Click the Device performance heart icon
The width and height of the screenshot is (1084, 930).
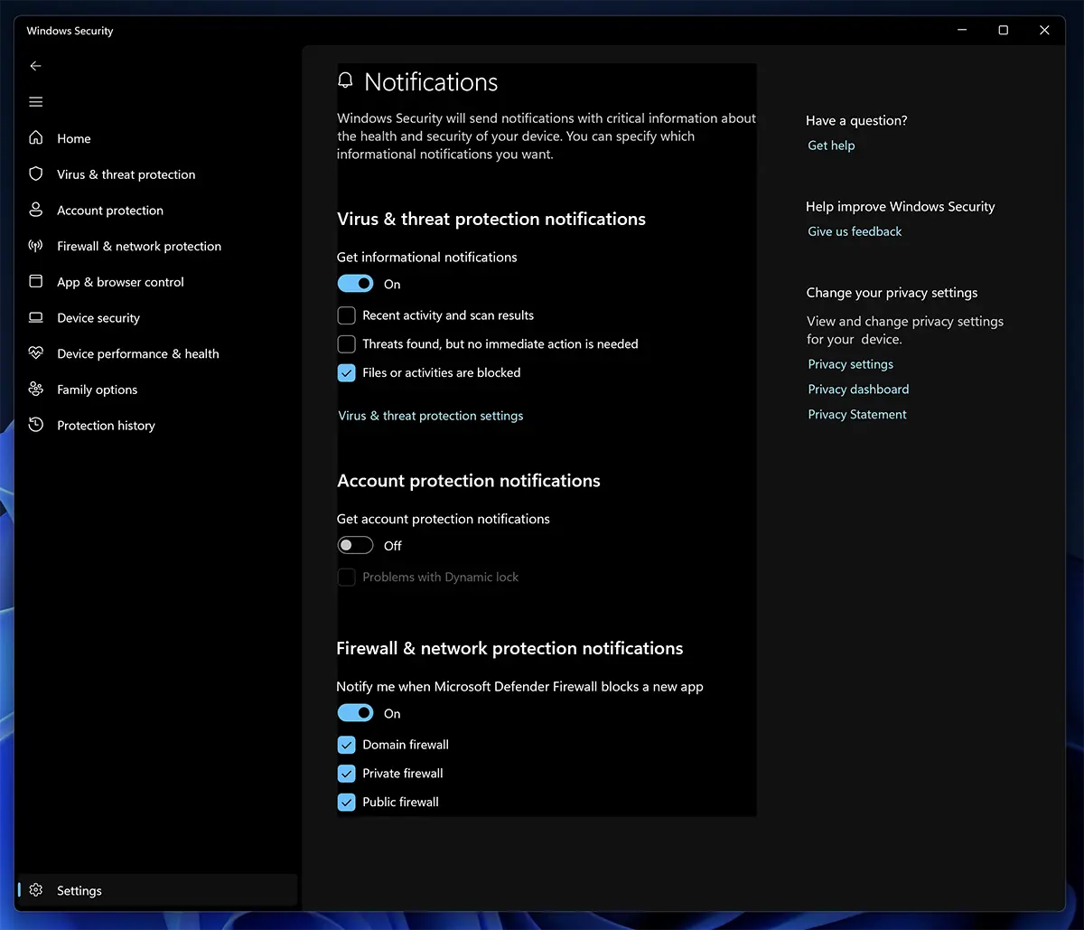tap(35, 353)
